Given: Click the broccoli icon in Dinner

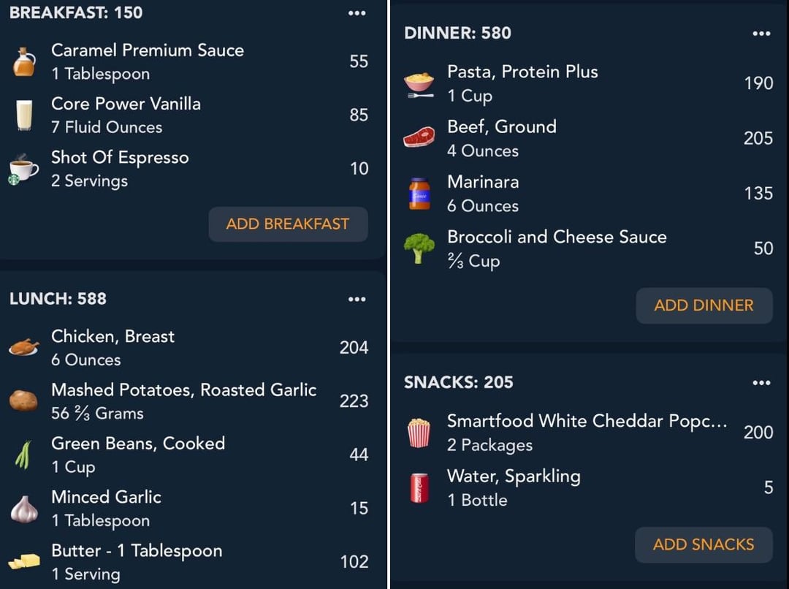Looking at the screenshot, I should click(x=419, y=248).
